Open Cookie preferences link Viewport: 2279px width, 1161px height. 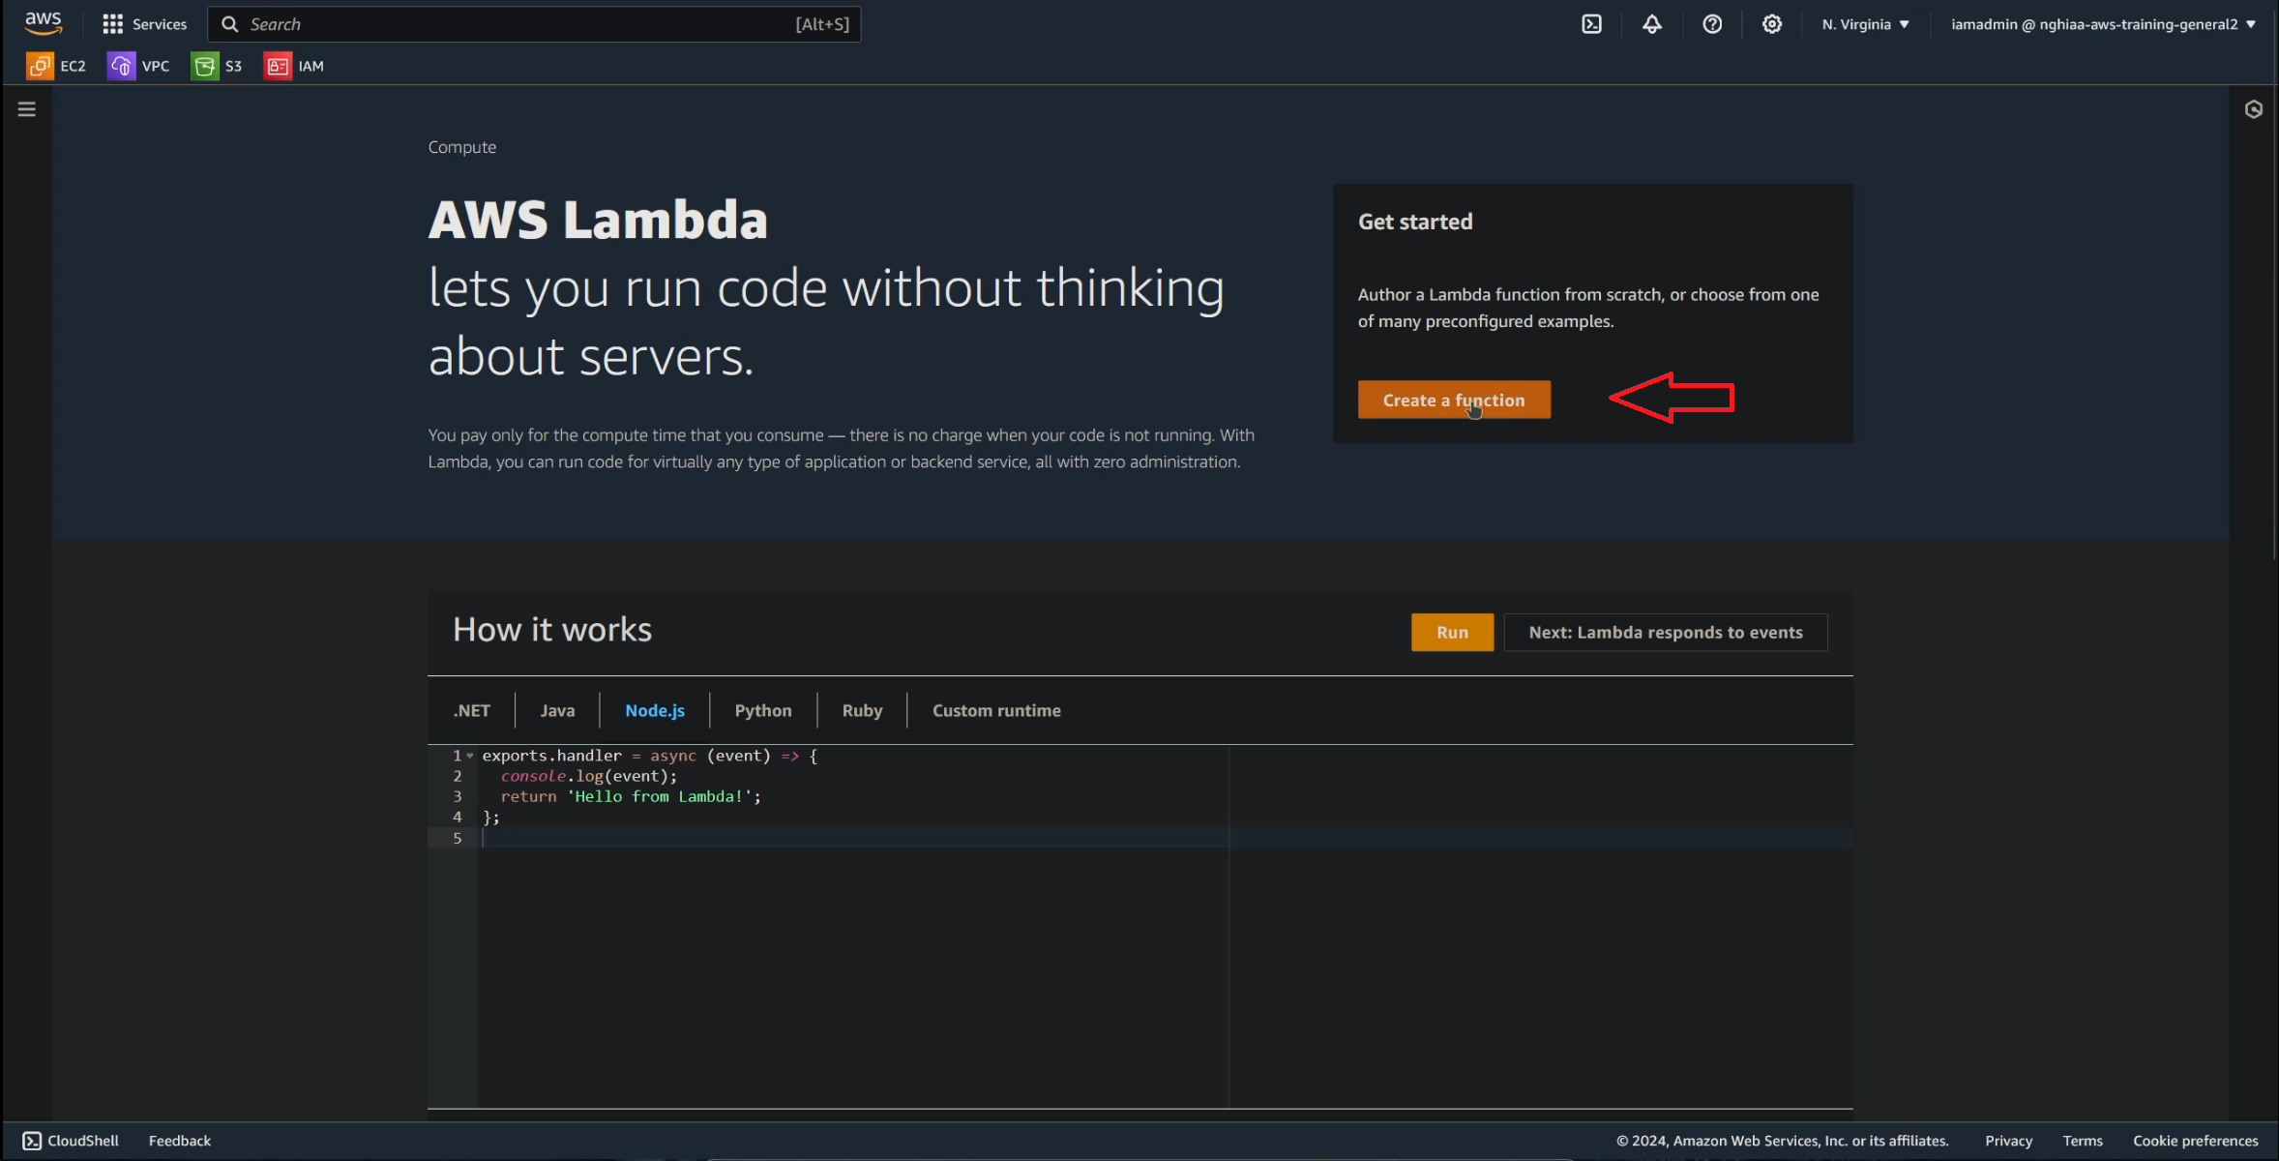(2195, 1141)
